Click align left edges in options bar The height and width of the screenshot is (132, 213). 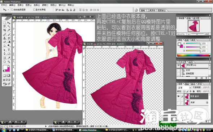(68, 10)
